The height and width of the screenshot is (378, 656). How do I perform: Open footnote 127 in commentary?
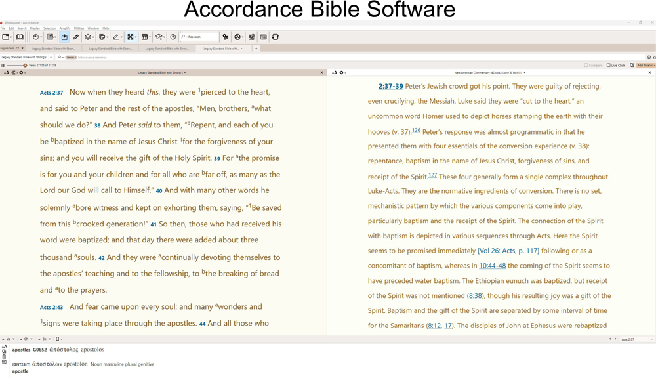pos(432,175)
